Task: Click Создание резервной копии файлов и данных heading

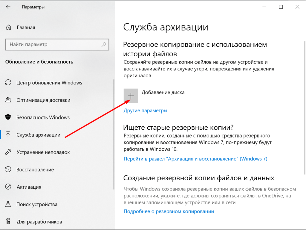Action: (x=199, y=178)
